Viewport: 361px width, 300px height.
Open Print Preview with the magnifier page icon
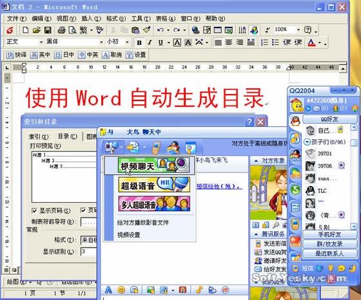pos(72,30)
